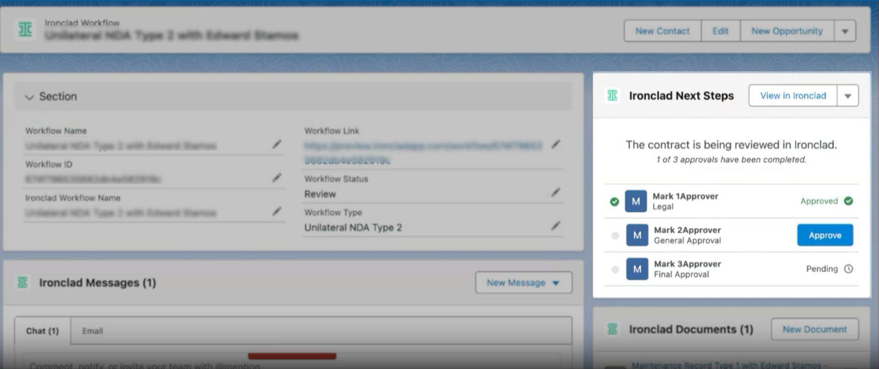Open the New Message dropdown

click(x=524, y=283)
